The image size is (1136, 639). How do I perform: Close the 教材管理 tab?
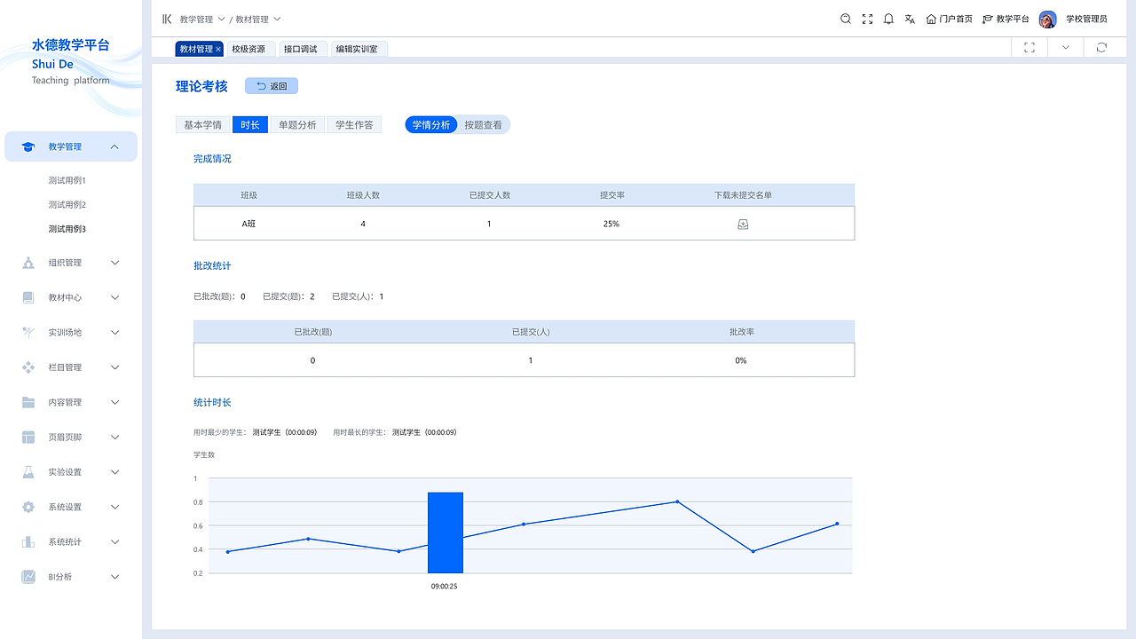pos(218,50)
